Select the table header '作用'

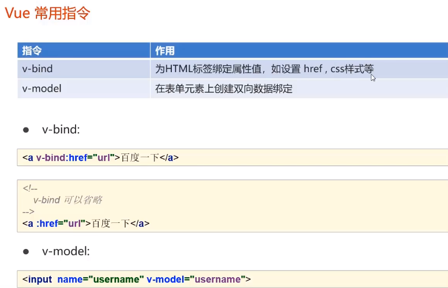165,51
